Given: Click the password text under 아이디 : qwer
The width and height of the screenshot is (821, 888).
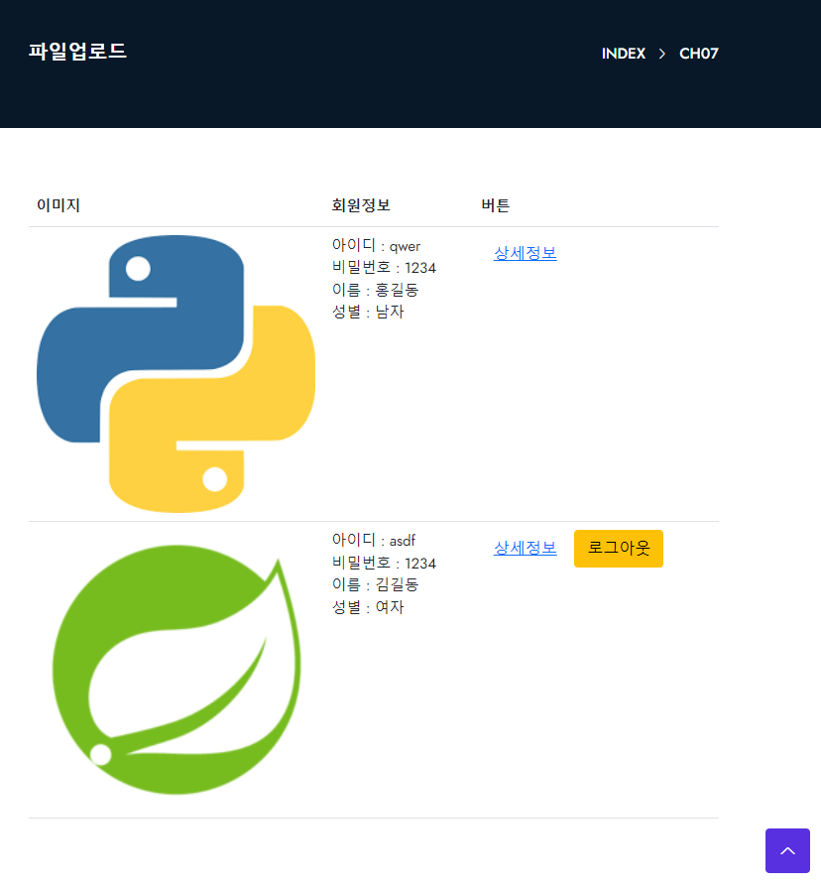Looking at the screenshot, I should click(384, 267).
